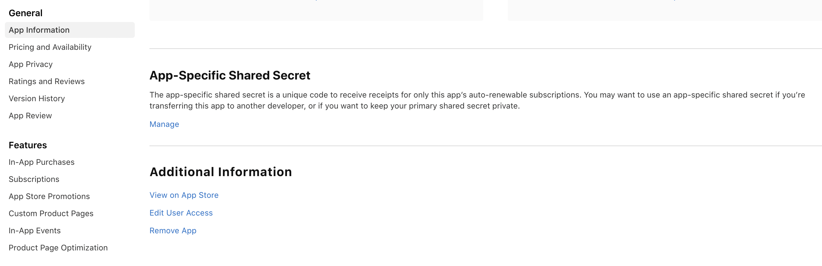Go to the App Review section
The height and width of the screenshot is (266, 822).
pos(30,115)
